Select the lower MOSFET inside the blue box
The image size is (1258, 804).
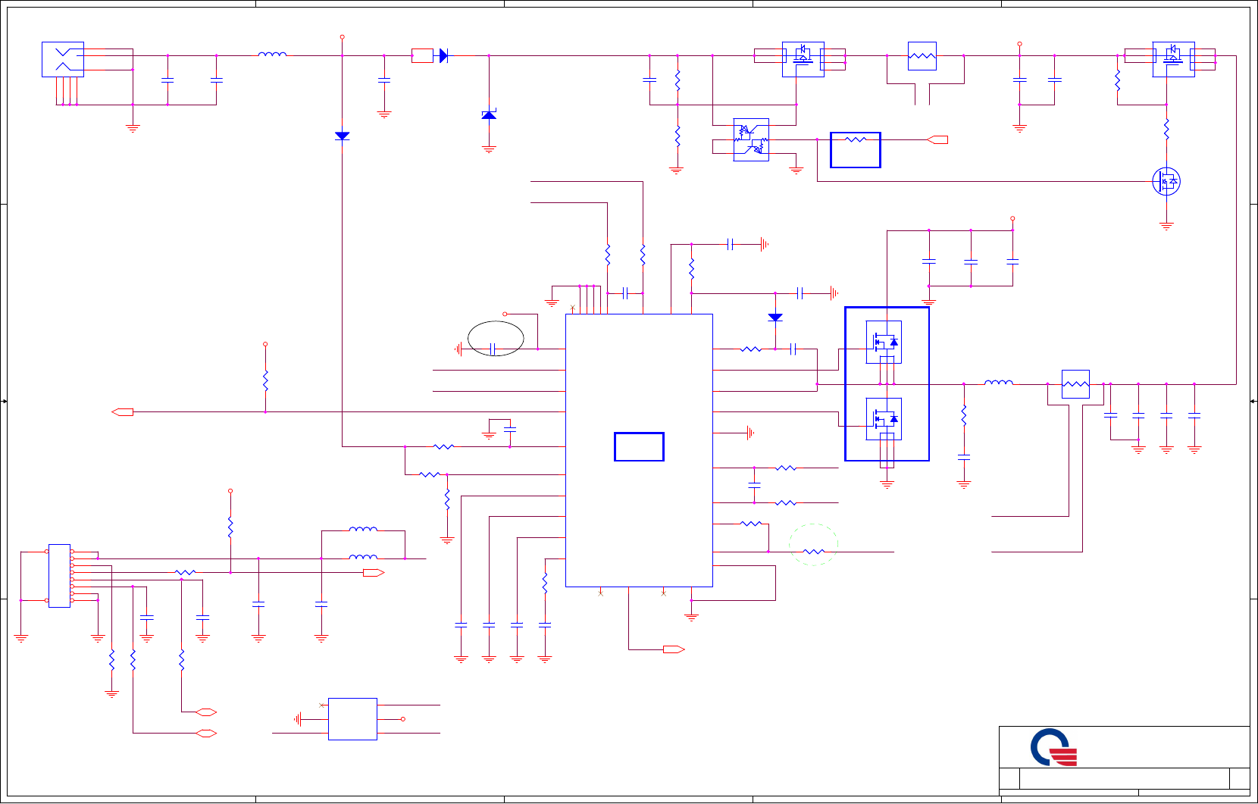(x=884, y=418)
